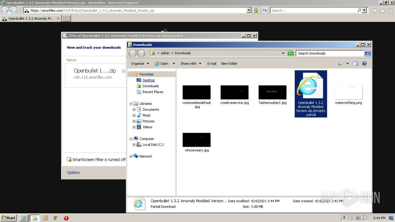
Task: Click refresh icon beside Downloads address bar
Action: (291, 53)
